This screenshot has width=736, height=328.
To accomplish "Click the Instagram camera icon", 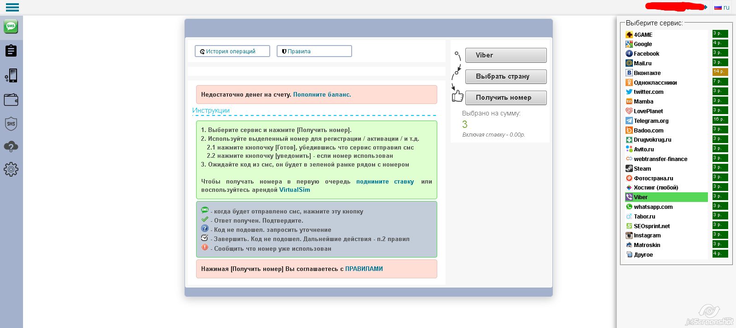I will 629,236.
